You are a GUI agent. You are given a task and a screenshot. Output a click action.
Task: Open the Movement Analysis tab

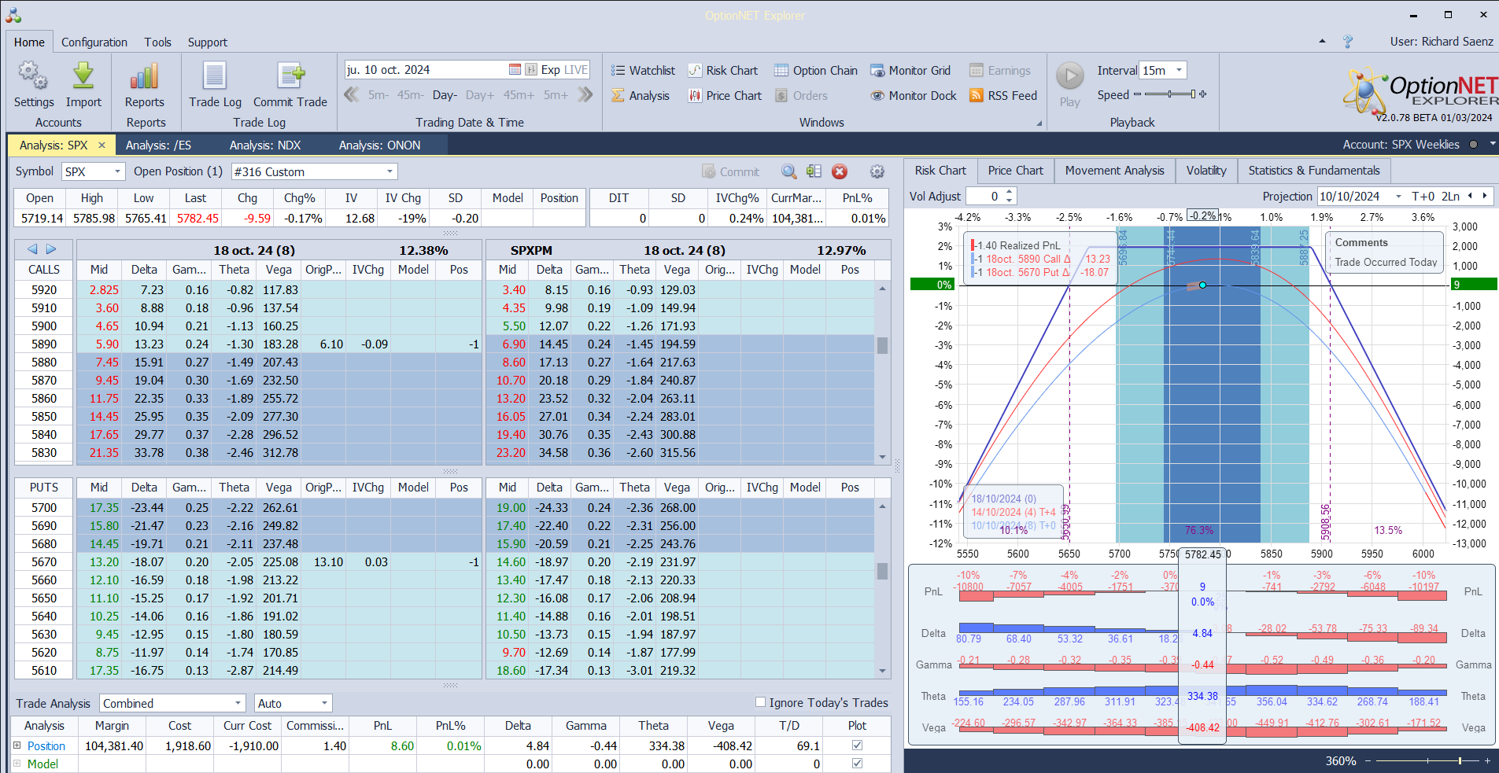(1114, 171)
